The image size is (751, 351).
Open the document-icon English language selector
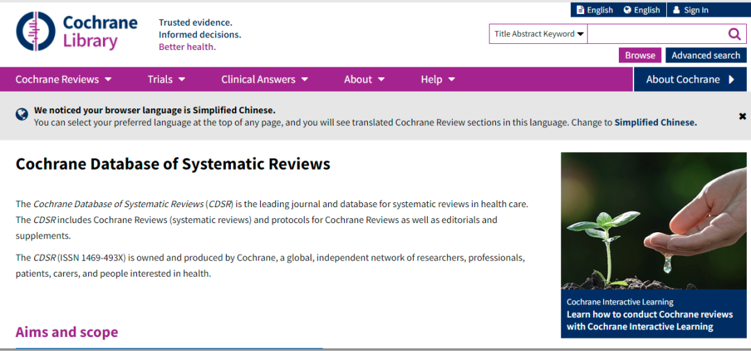click(595, 10)
